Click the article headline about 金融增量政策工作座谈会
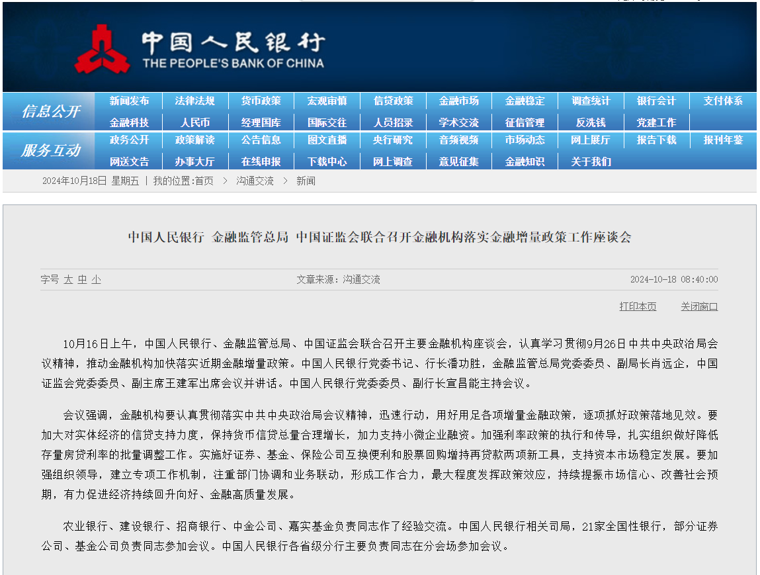Screen dimensions: 760x575 380,237
